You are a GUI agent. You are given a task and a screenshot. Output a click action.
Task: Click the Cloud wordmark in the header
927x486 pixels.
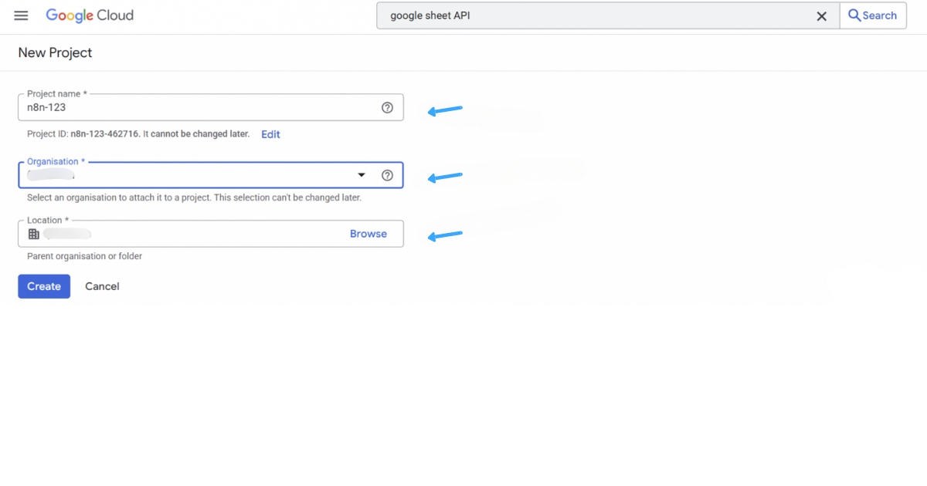click(x=117, y=15)
